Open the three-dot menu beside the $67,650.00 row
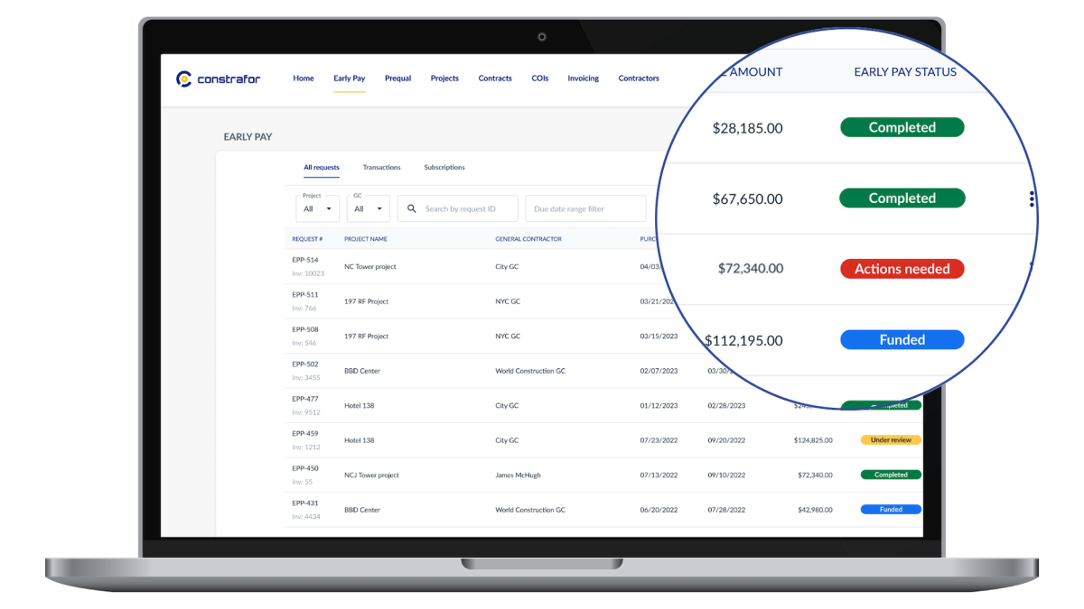The height and width of the screenshot is (609, 1084). 1031,199
